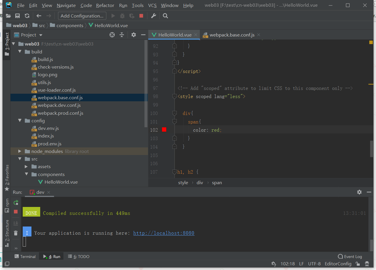Open Run panel settings gear
Viewport: 376px width, 270px height.
[359, 192]
